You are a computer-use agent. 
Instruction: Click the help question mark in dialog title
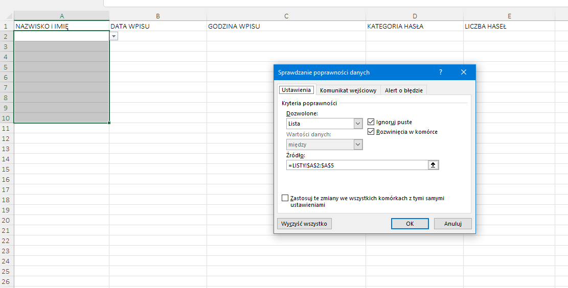(441, 73)
